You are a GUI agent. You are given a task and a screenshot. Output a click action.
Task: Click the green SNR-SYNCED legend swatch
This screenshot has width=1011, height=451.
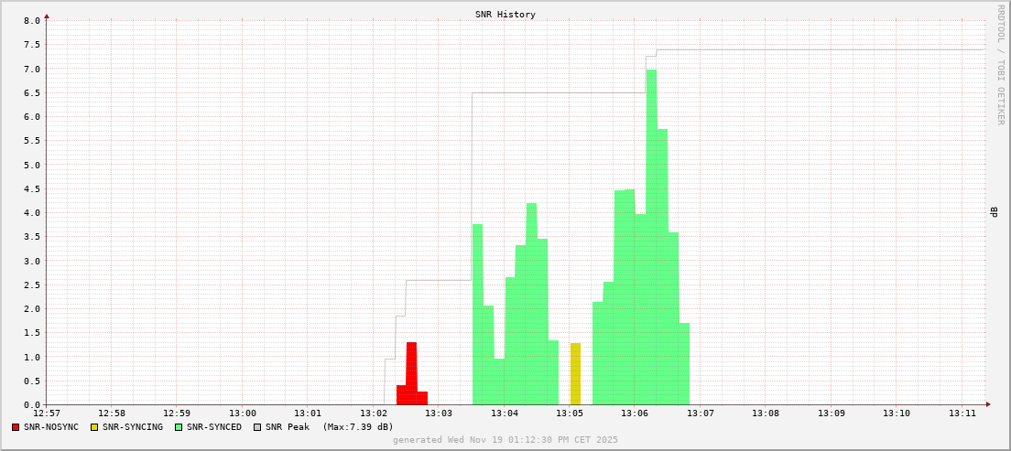click(179, 427)
